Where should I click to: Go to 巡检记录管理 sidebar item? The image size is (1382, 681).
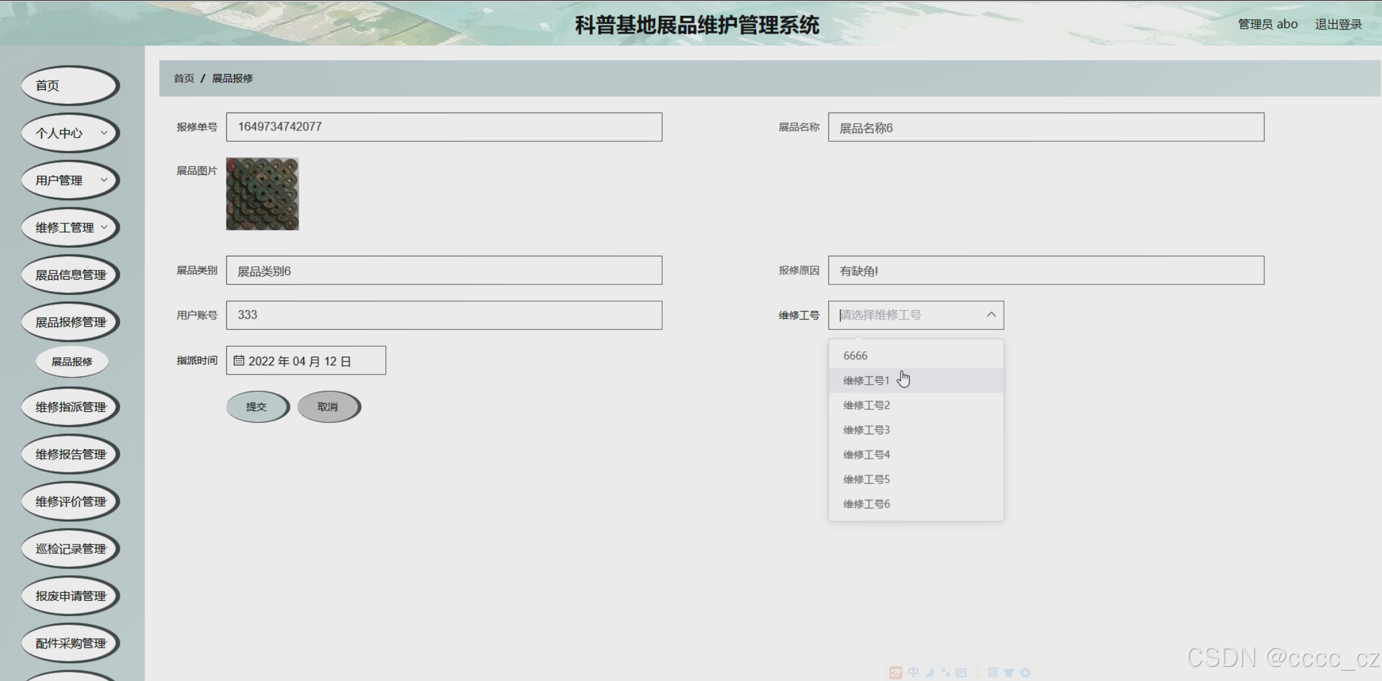click(x=70, y=549)
